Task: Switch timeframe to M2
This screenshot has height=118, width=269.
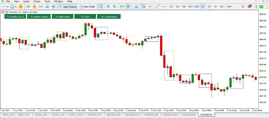Action: coord(178,7)
